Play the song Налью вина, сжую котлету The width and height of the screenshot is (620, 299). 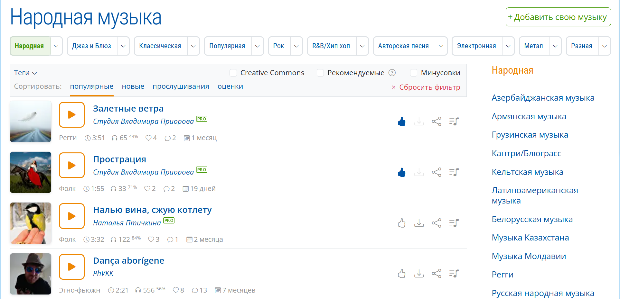coord(72,216)
